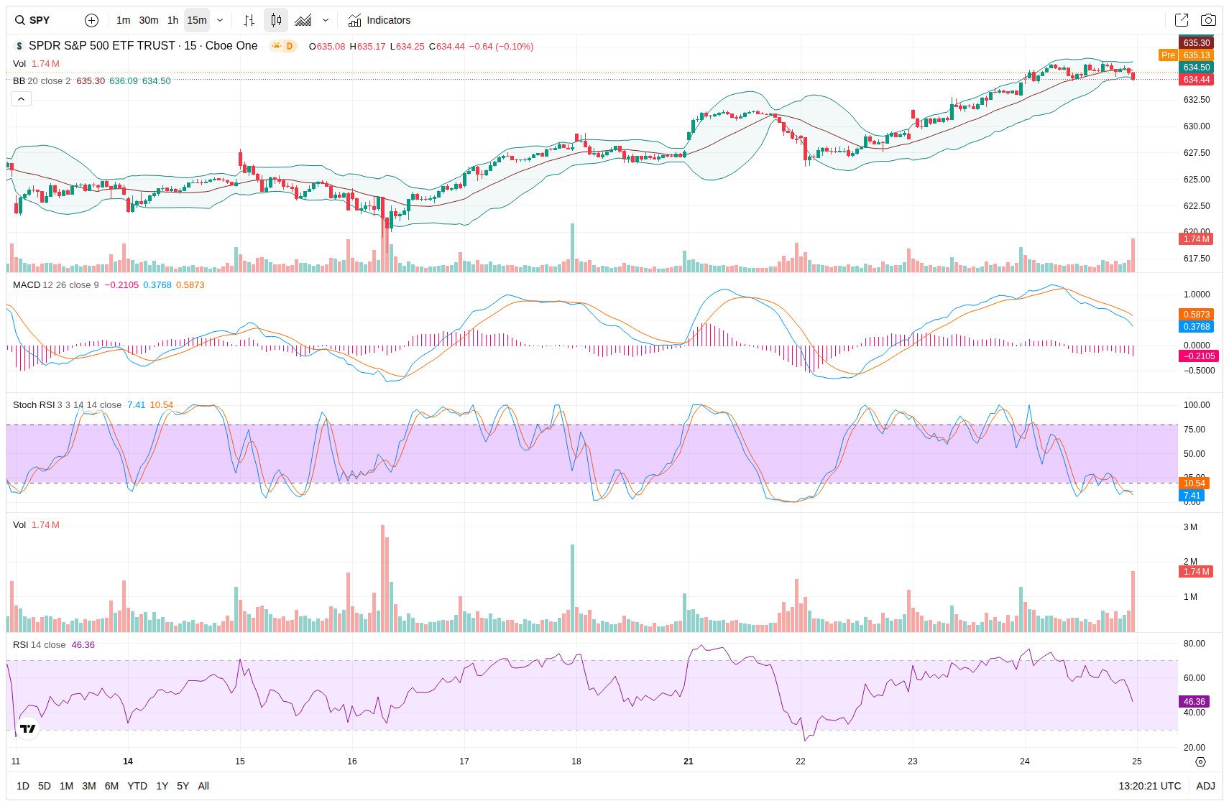Screen dimensions: 1229x806
Task: Open the timezone menu showing 13:20:21 UTC
Action: tap(1149, 786)
